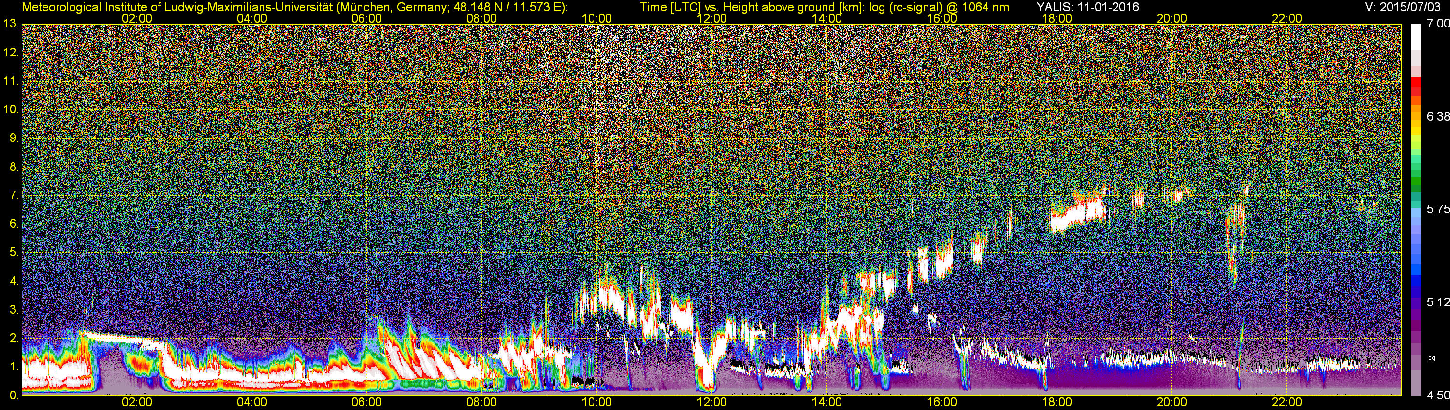
Task: Click the 20:00 label on the bottom axis
Action: click(x=1172, y=402)
